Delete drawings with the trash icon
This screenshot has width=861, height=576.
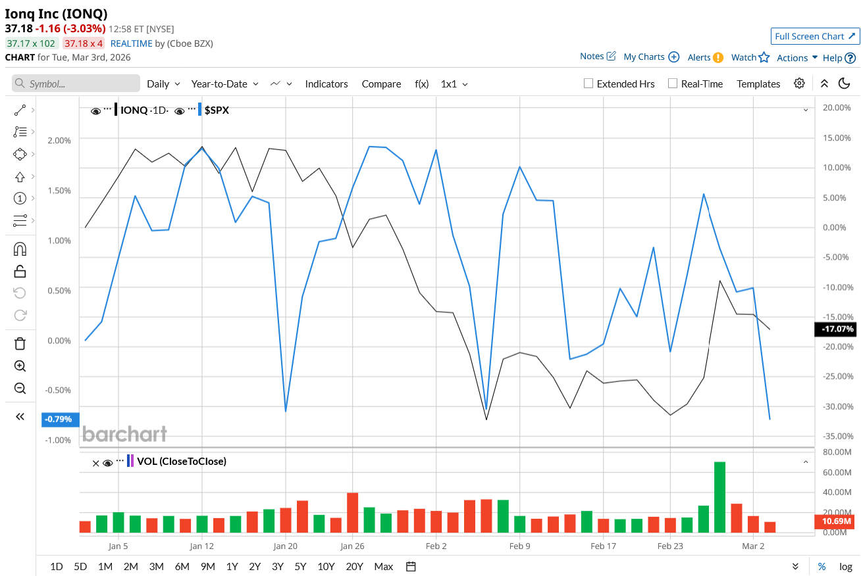coord(20,343)
